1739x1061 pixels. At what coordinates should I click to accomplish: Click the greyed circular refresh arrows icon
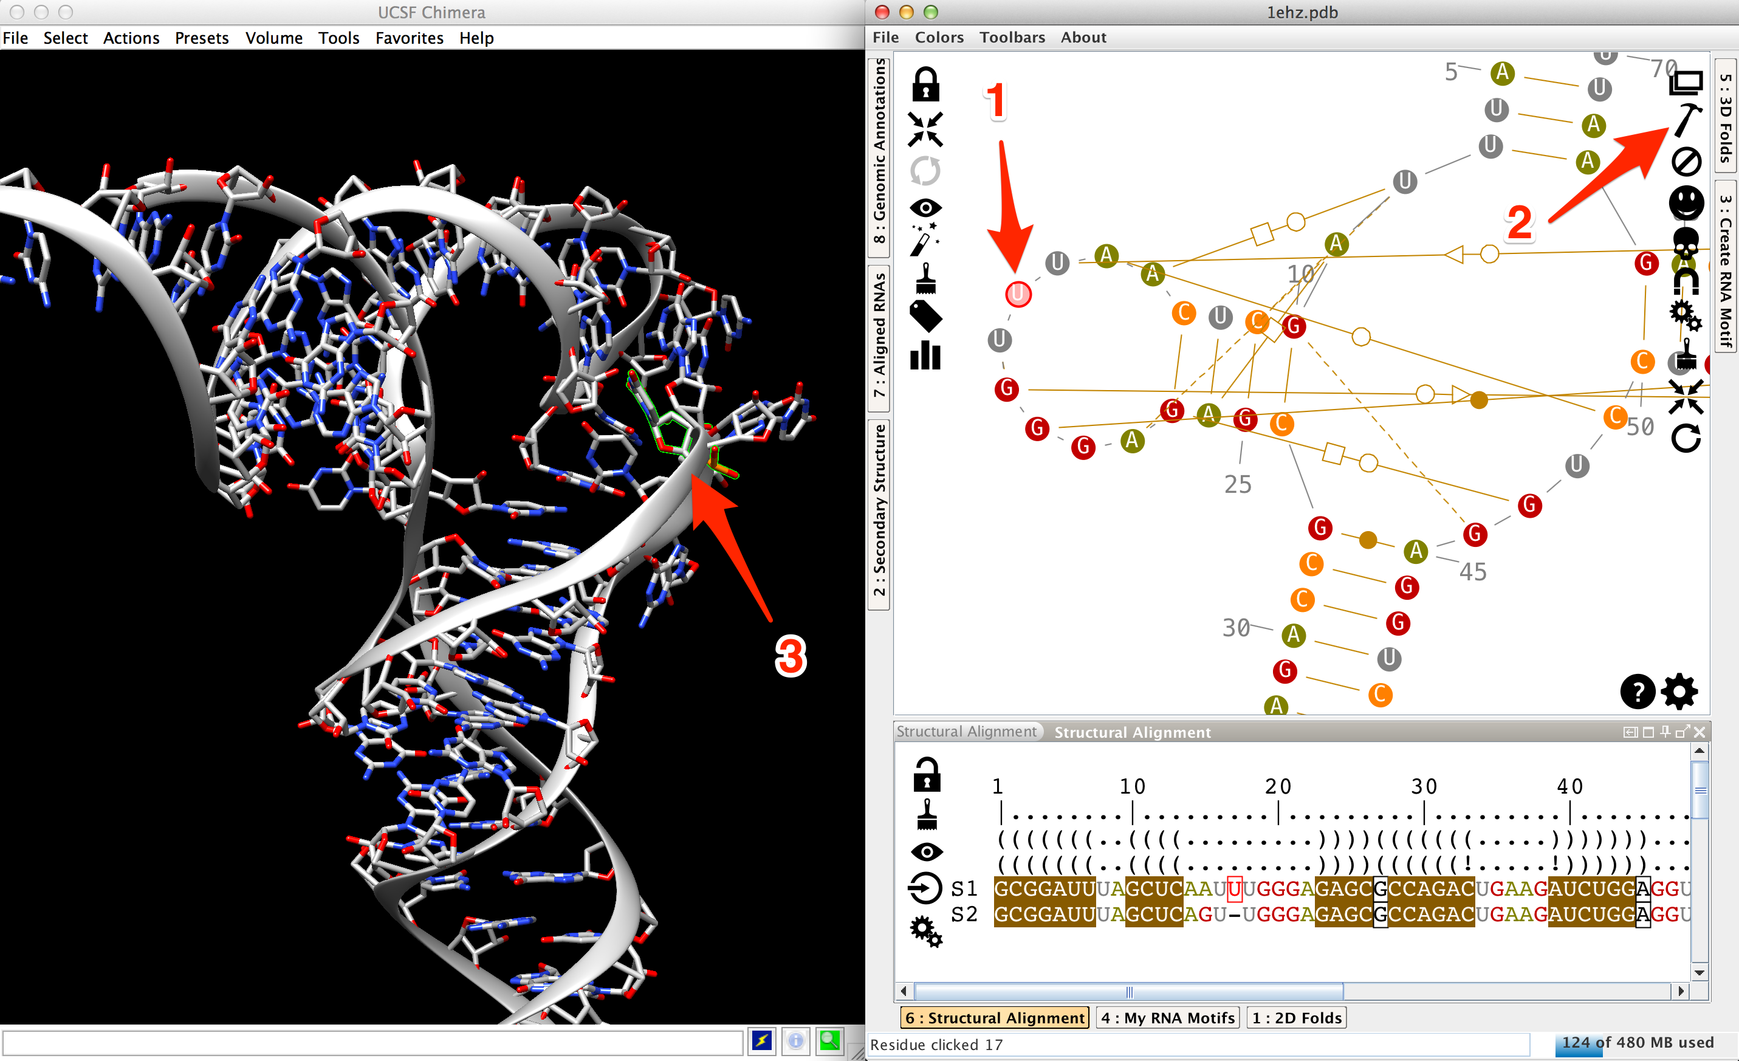[925, 170]
